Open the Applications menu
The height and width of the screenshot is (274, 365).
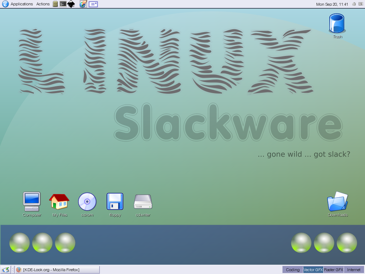(22, 4)
